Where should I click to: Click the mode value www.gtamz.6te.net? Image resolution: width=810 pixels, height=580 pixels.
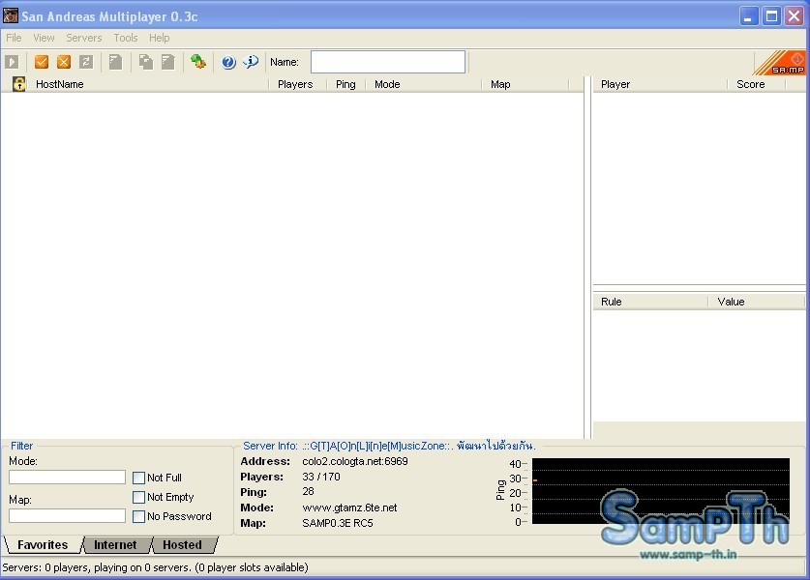click(x=349, y=507)
